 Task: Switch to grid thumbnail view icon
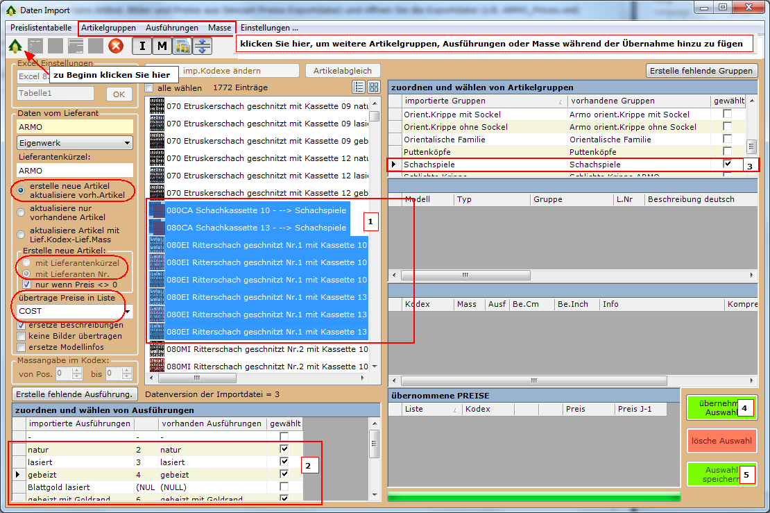(x=374, y=87)
